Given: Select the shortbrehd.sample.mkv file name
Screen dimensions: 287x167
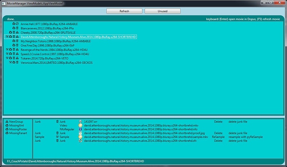Looking at the screenshot, I should pyautogui.click(x=146, y=137).
